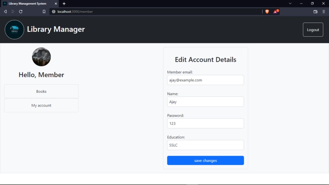Bookmark this page using the bookmark icon
Screen dimensions: 329x185
pyautogui.click(x=44, y=11)
